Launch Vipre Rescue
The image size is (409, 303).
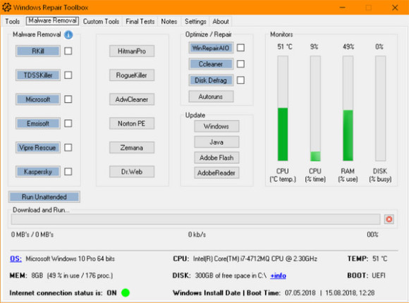pos(38,147)
